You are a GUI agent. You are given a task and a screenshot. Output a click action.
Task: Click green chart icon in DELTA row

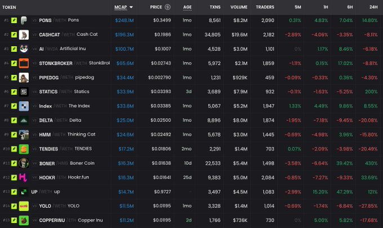[x=14, y=120]
